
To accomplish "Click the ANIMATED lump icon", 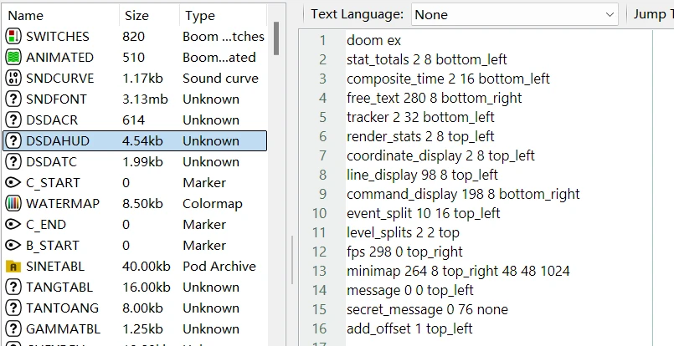I will 13,58.
